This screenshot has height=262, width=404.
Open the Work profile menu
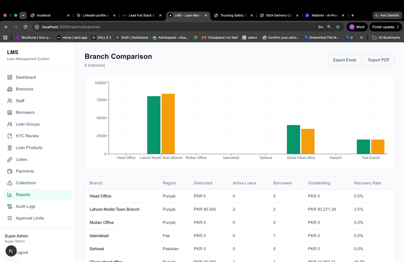[x=357, y=27]
